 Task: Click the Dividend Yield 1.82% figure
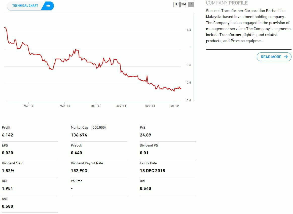point(8,171)
